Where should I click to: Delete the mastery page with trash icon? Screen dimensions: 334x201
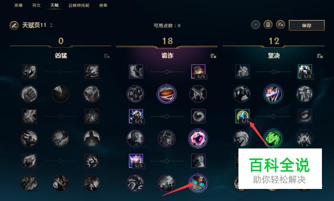(x=268, y=25)
